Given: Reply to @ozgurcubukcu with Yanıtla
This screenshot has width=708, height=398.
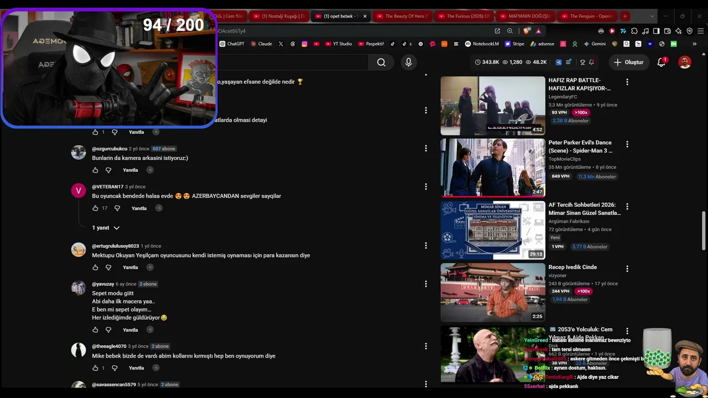Looking at the screenshot, I should [x=131, y=170].
